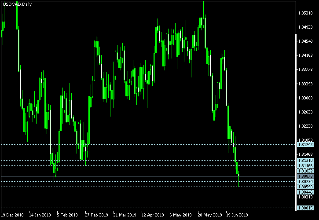Click the 1.35318 price scale value
This screenshot has height=220, width=319.
305,13
